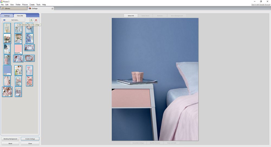The height and width of the screenshot is (147, 271).
Task: Click the View and Edit button
Action: [x=172, y=143]
